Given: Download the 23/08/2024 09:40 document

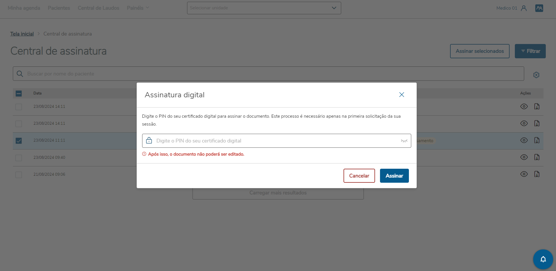Looking at the screenshot, I should (x=537, y=157).
